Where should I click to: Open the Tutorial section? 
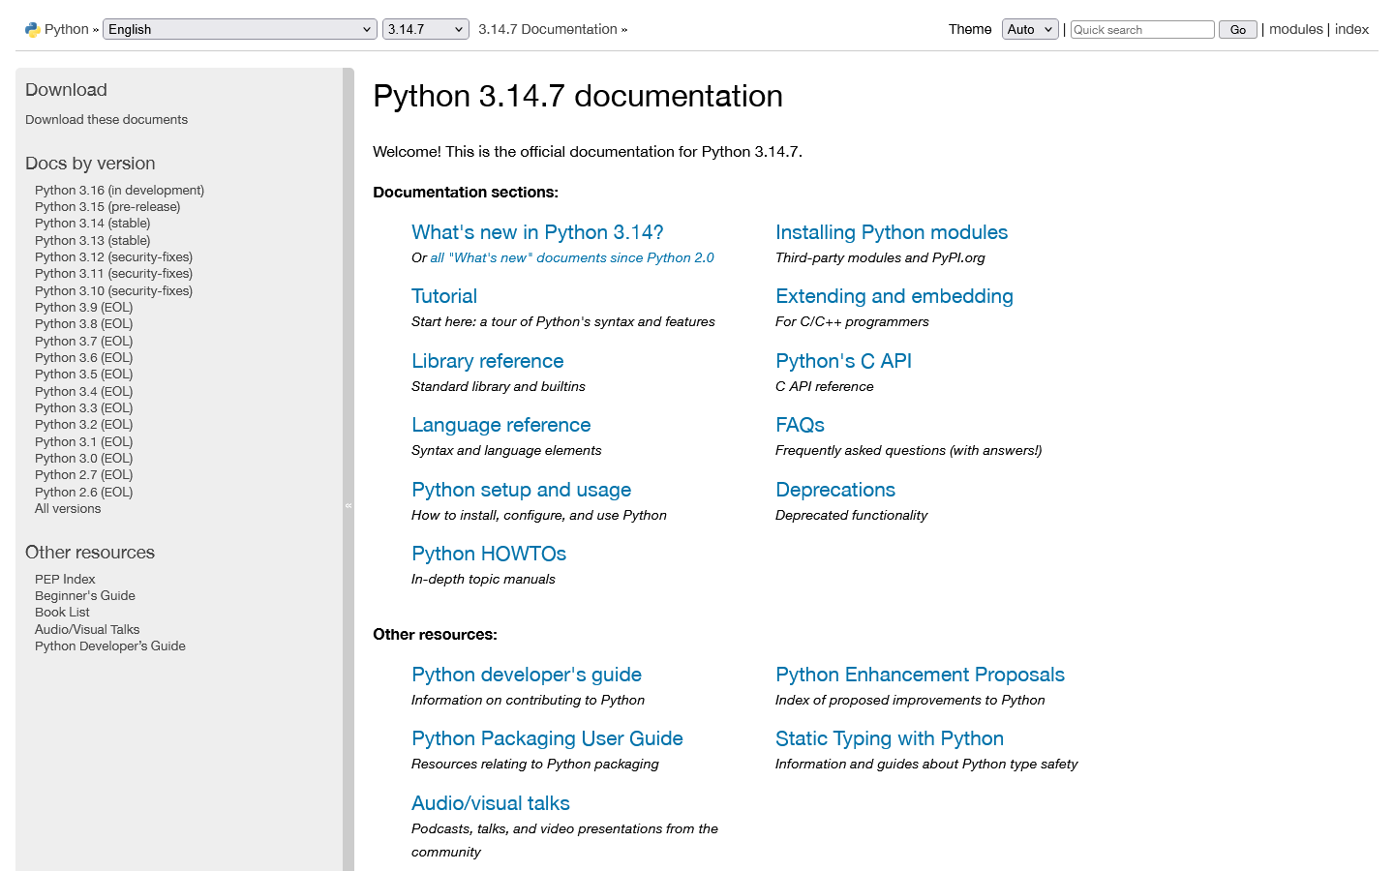(x=444, y=296)
